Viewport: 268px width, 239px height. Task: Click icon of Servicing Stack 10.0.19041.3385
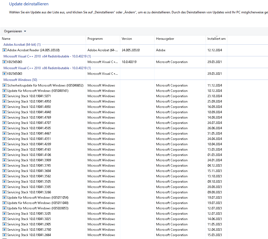click(x=5, y=187)
